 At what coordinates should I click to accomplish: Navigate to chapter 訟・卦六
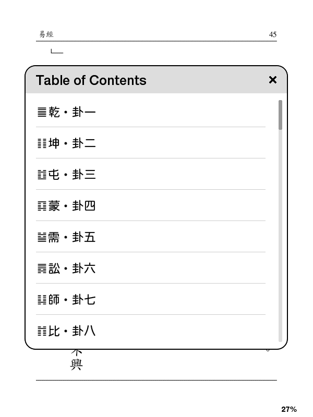(x=73, y=268)
